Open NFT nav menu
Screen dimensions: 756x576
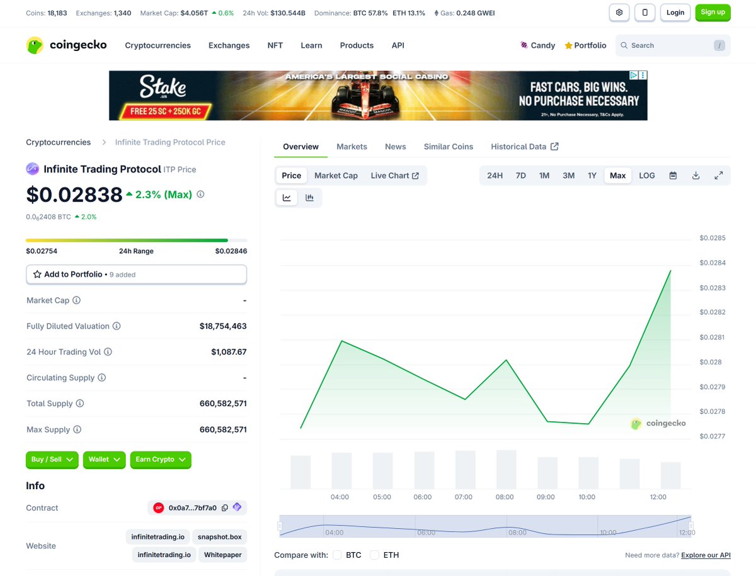[x=275, y=45]
